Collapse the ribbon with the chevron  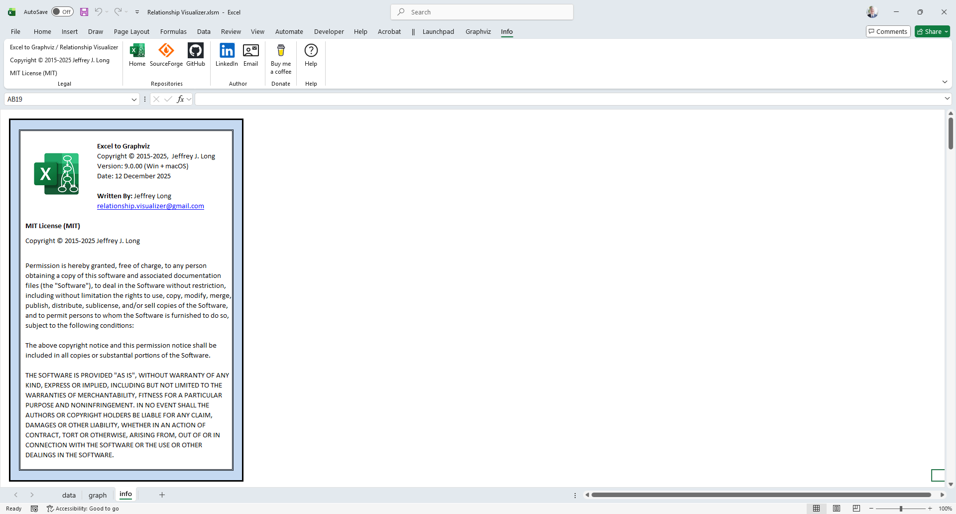click(945, 82)
